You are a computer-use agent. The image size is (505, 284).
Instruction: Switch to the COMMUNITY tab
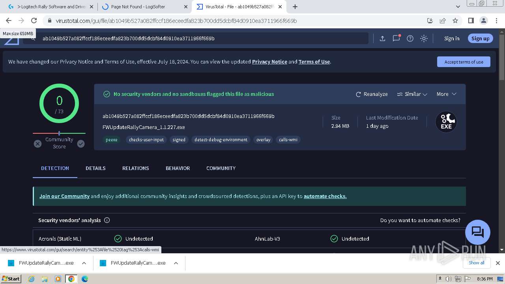point(221,168)
